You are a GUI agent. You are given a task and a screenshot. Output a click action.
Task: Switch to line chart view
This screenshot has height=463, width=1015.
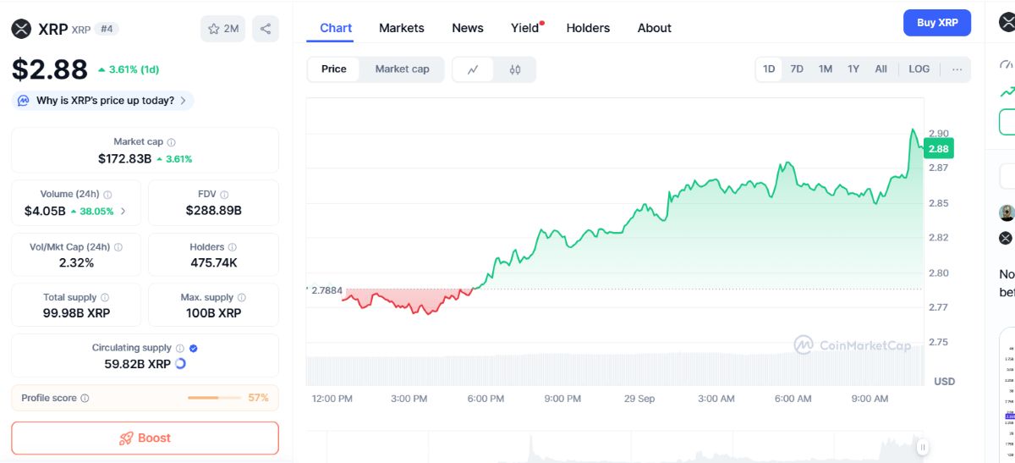[x=474, y=69]
